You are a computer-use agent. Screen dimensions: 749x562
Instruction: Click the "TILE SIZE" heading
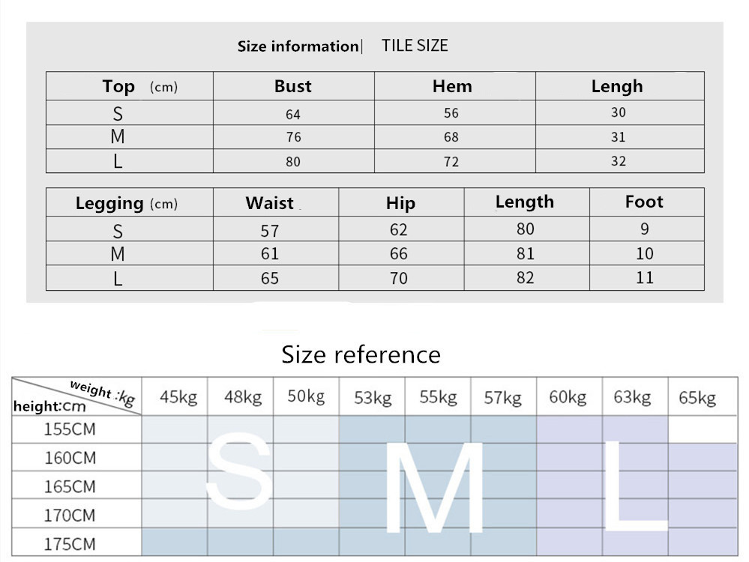pyautogui.click(x=415, y=46)
